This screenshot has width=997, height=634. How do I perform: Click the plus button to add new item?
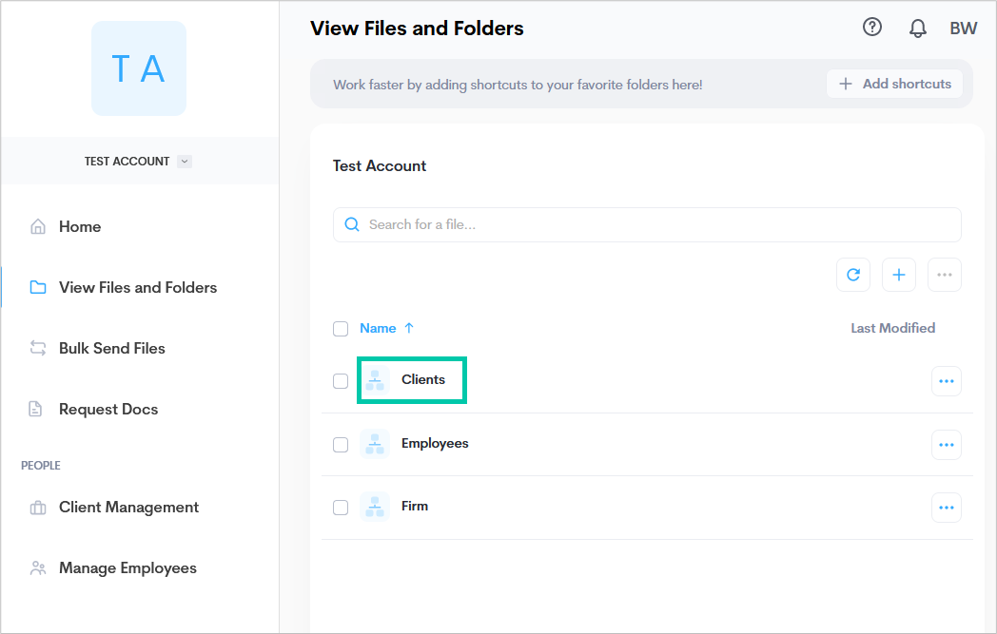tap(899, 275)
